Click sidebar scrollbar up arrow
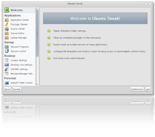 click(x=37, y=8)
